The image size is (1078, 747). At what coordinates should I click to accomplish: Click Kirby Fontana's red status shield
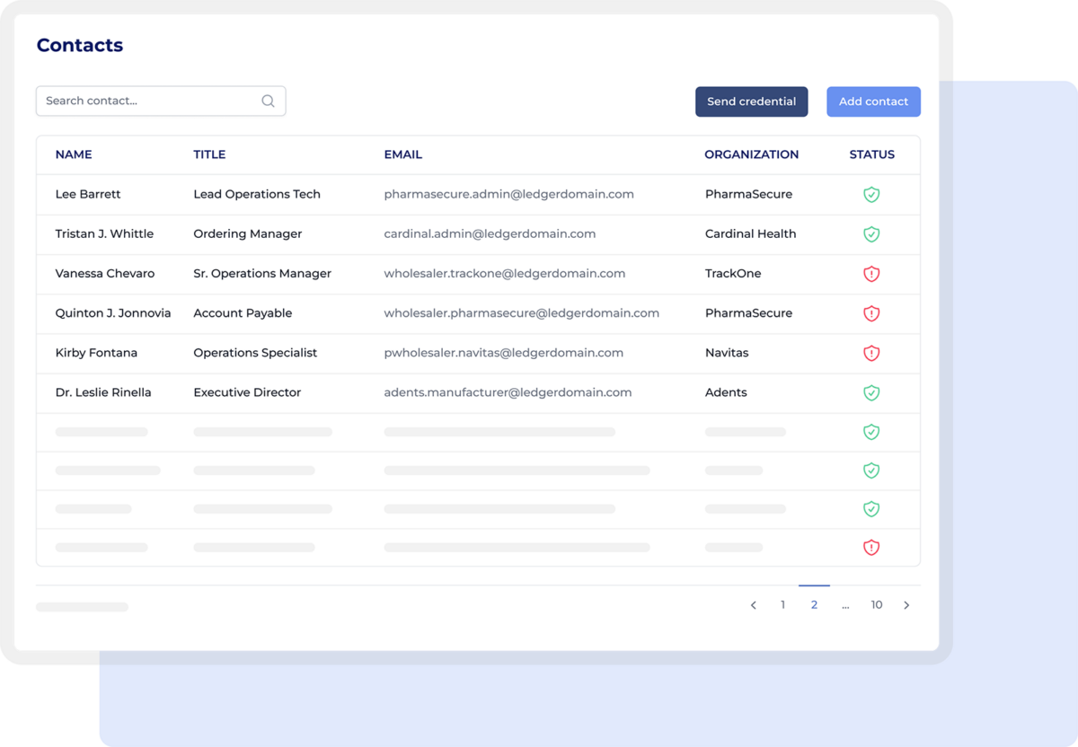(870, 353)
